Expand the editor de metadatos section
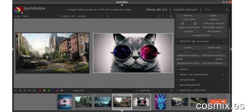Screen dimensions: 245x112 [177, 74]
